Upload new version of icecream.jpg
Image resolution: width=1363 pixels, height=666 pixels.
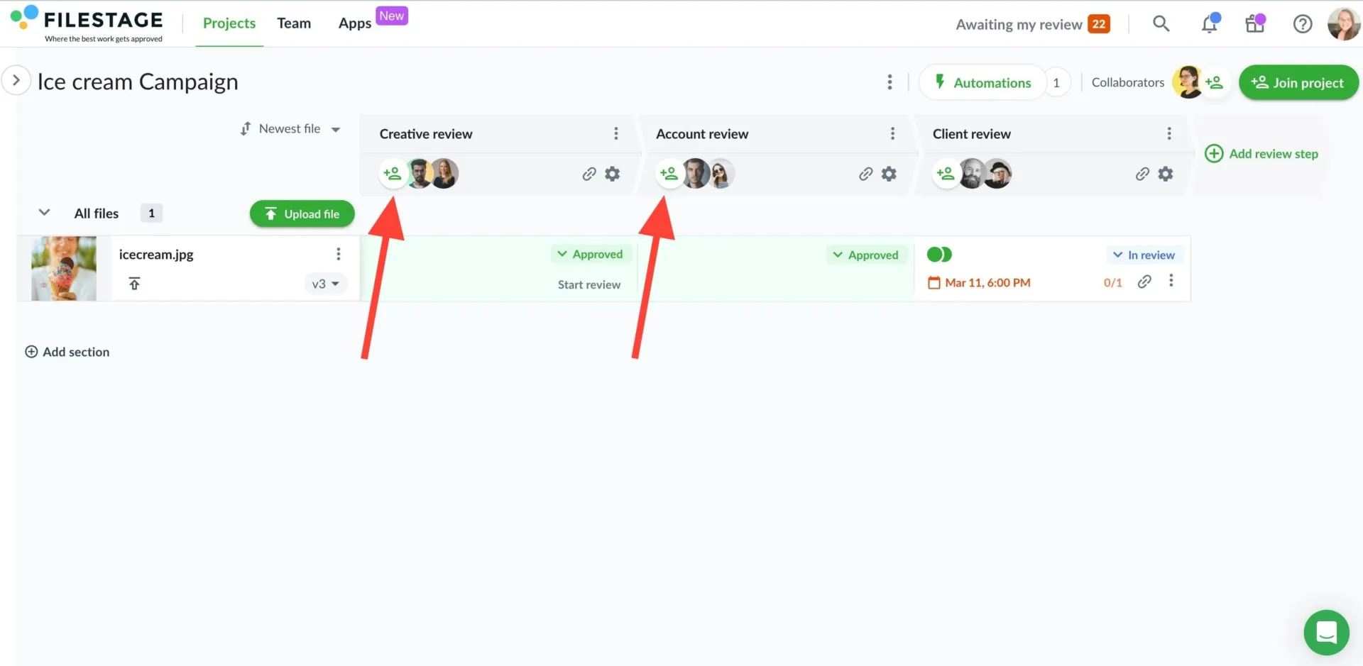click(x=134, y=284)
